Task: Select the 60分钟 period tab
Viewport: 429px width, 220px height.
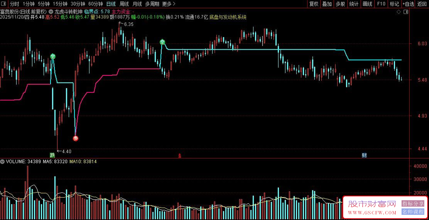Action: pos(96,4)
